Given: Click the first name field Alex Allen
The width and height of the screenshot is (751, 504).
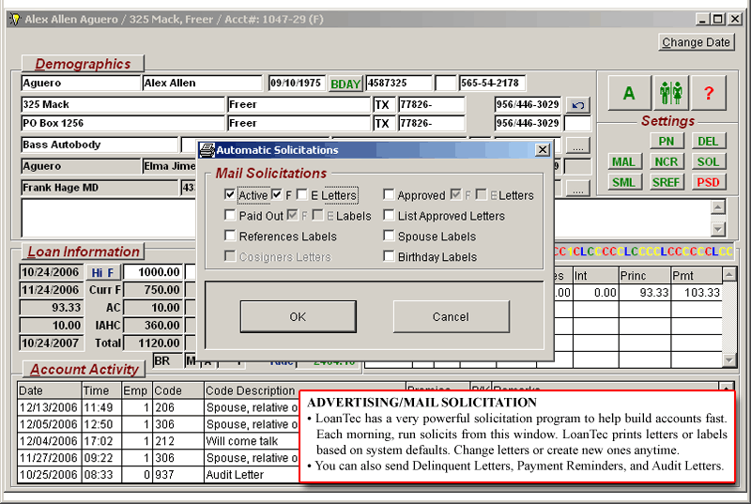Looking at the screenshot, I should (x=202, y=83).
